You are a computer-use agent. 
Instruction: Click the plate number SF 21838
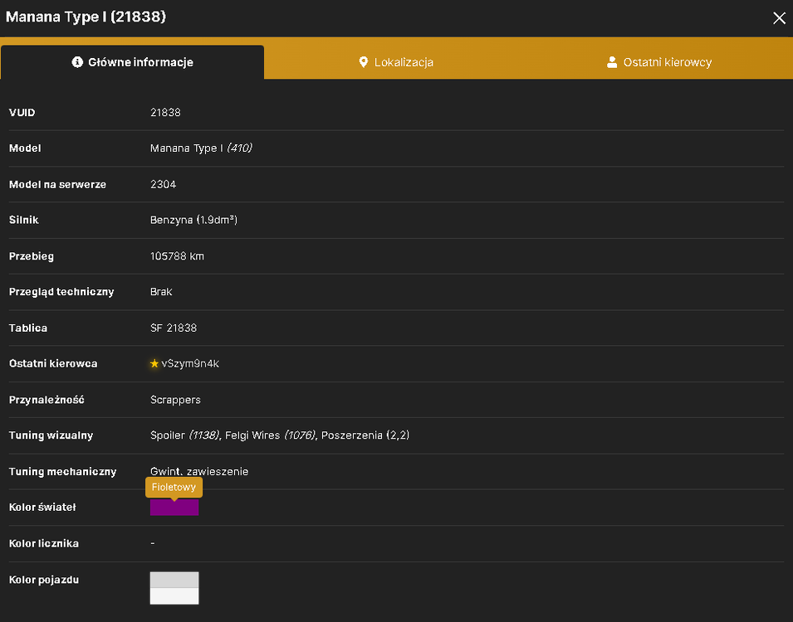click(174, 328)
